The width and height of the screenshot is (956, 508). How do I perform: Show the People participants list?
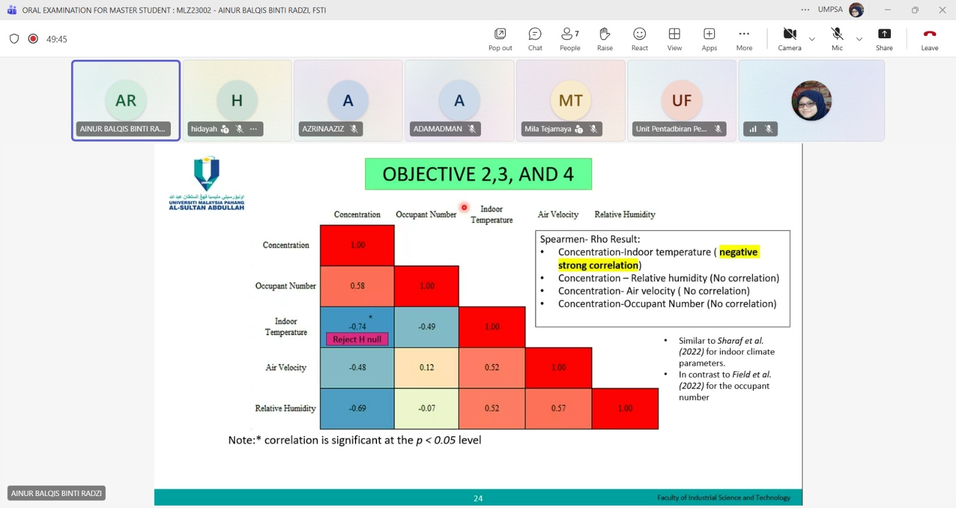[x=569, y=39]
